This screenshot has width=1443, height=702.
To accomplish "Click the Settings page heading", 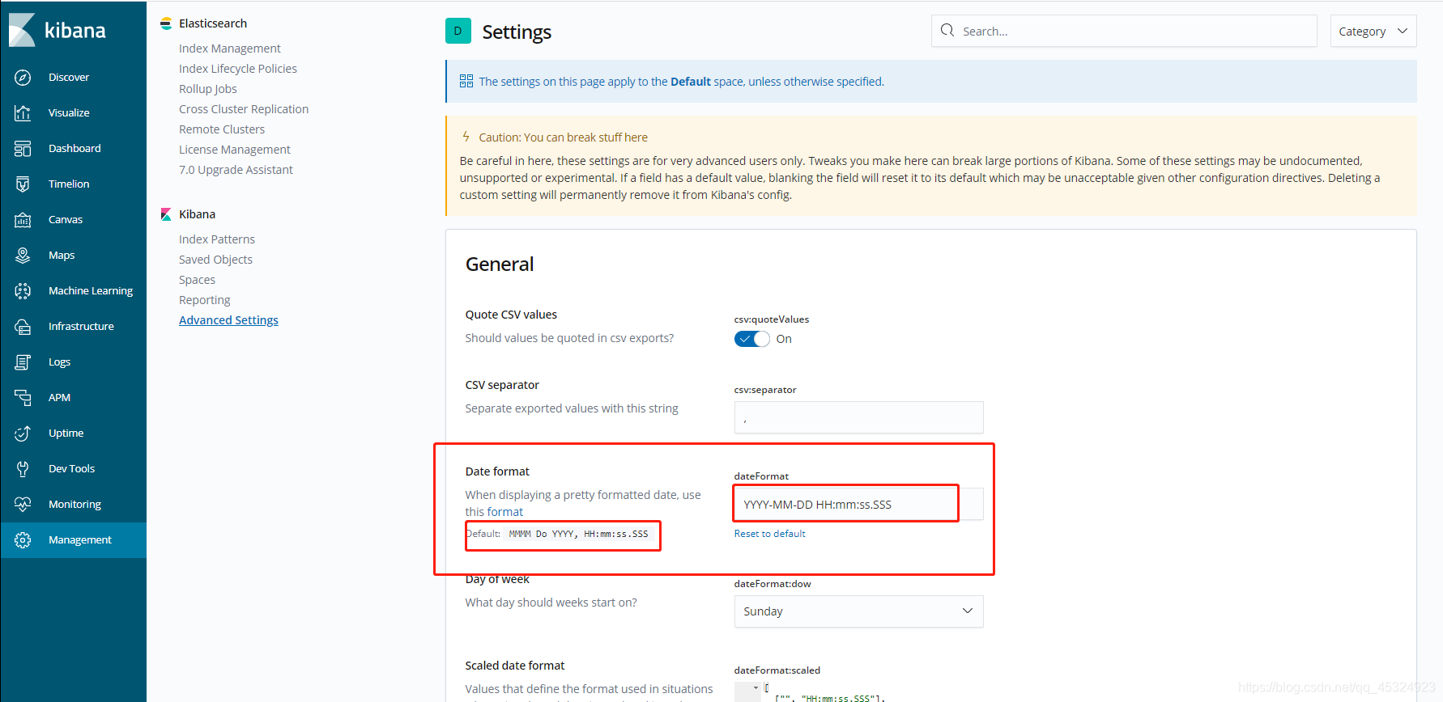I will [x=517, y=32].
